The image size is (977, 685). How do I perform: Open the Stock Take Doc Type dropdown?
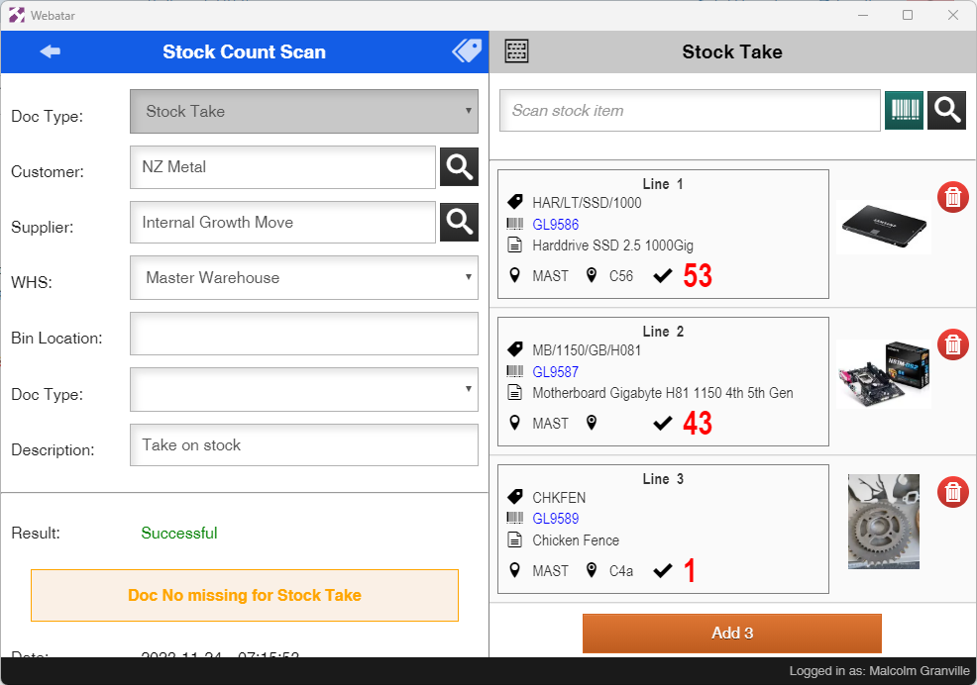[303, 112]
